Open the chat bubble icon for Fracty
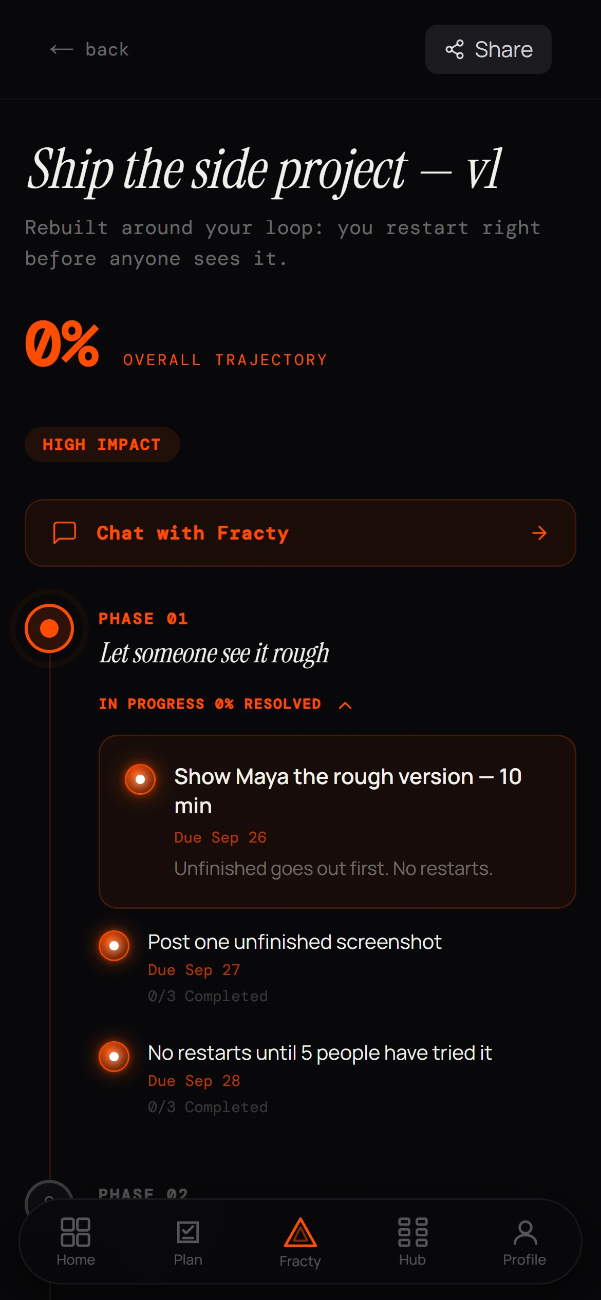This screenshot has width=601, height=1300. point(65,532)
